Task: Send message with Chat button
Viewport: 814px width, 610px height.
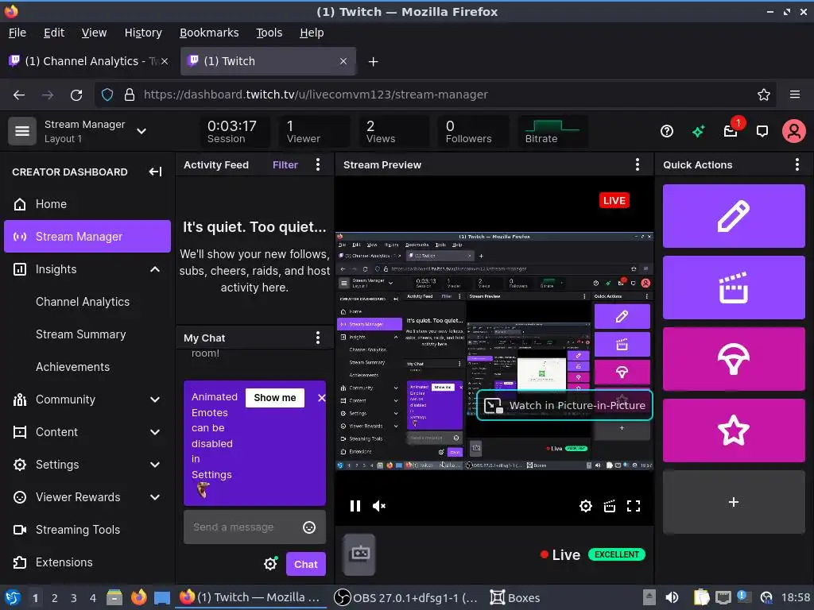Action: [x=306, y=565]
